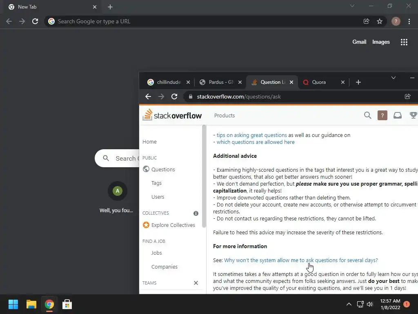Open 'tips on asking great questions' link
418x314 pixels.
251,135
